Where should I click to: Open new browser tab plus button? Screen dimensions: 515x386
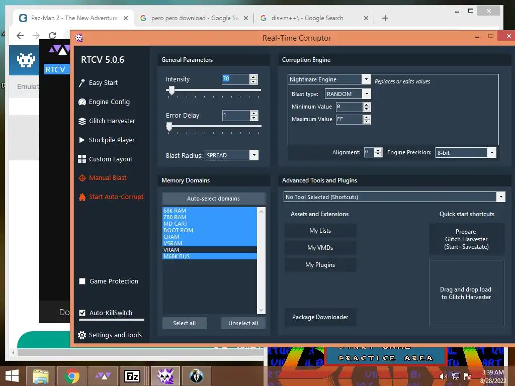click(385, 18)
